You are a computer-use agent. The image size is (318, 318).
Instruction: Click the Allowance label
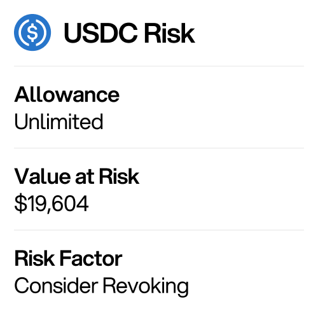click(67, 95)
